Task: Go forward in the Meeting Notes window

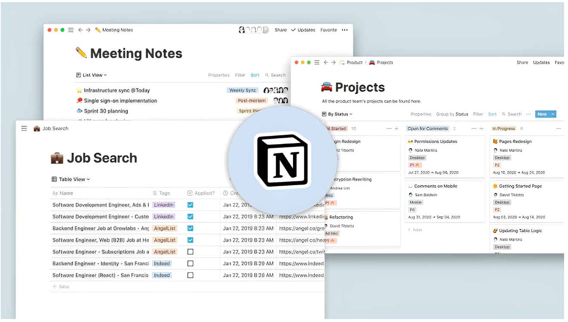Action: pos(88,30)
